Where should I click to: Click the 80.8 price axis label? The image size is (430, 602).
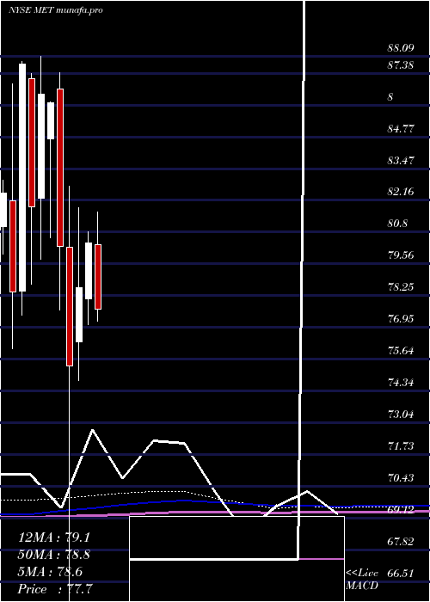coord(398,223)
